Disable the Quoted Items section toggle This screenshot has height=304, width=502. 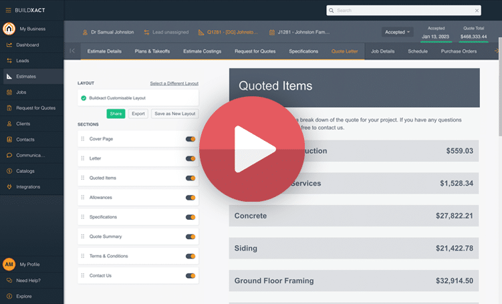(x=191, y=178)
